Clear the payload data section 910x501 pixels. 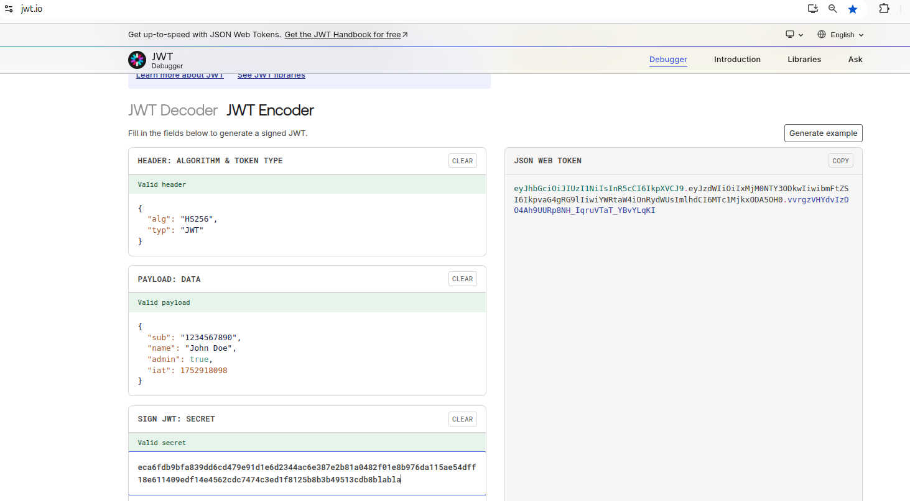462,279
